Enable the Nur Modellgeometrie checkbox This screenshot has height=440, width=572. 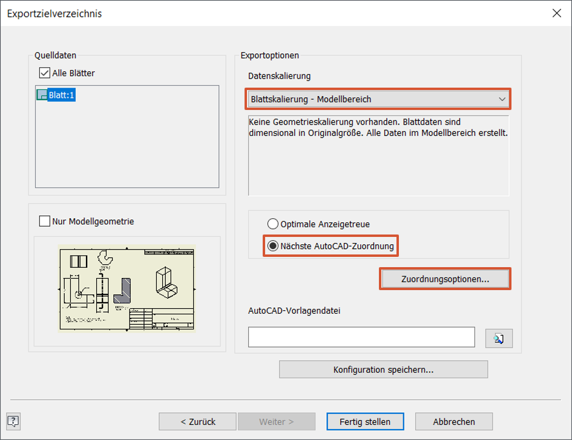coord(44,221)
